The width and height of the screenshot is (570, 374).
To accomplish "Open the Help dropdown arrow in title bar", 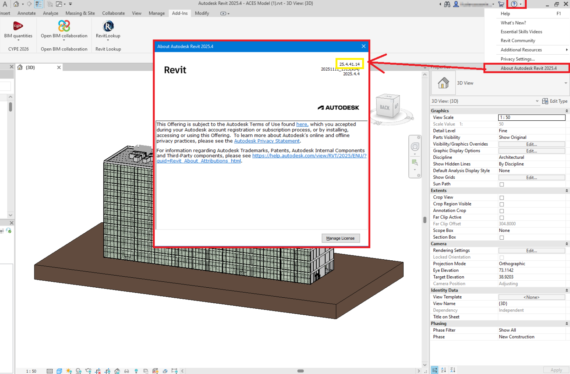I will [521, 4].
